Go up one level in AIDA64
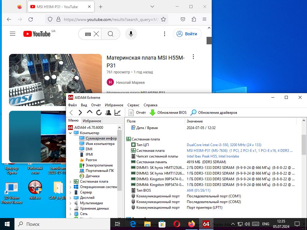 [x=89, y=113]
